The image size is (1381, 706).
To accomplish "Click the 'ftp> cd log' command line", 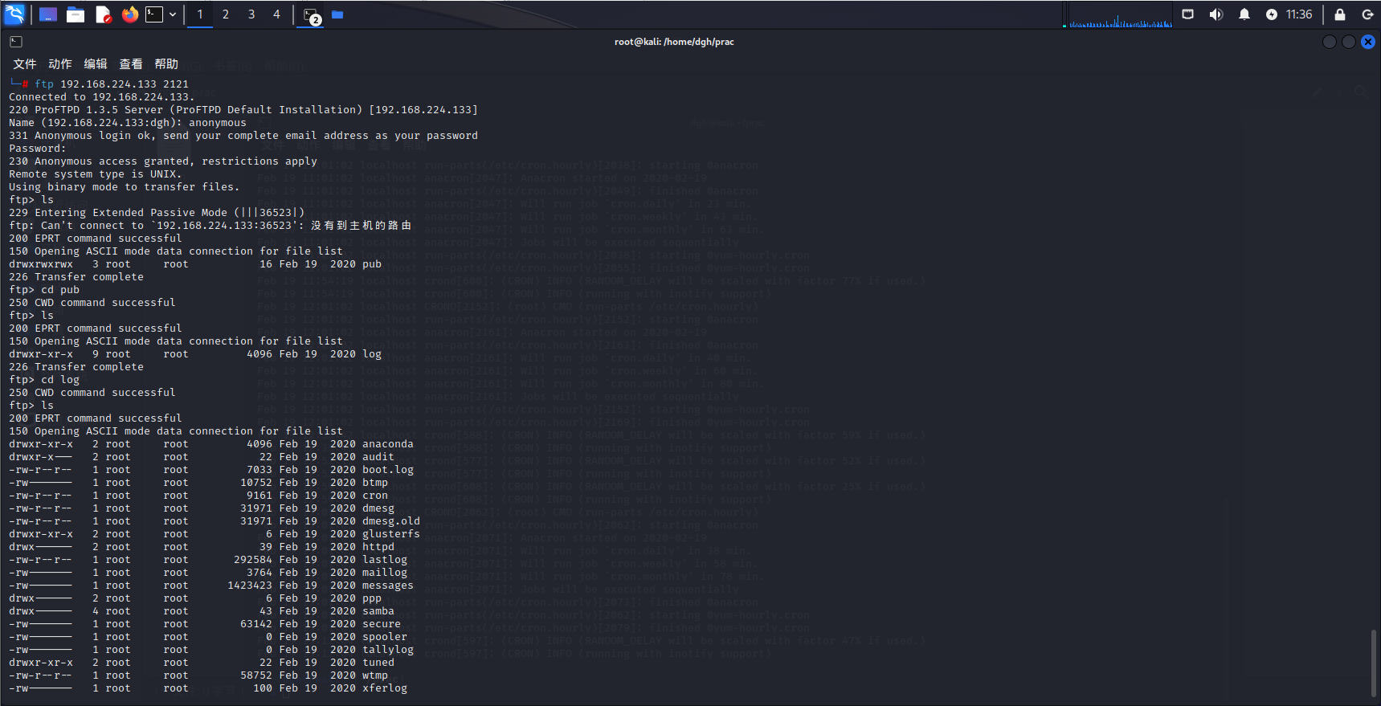I will click(x=44, y=380).
